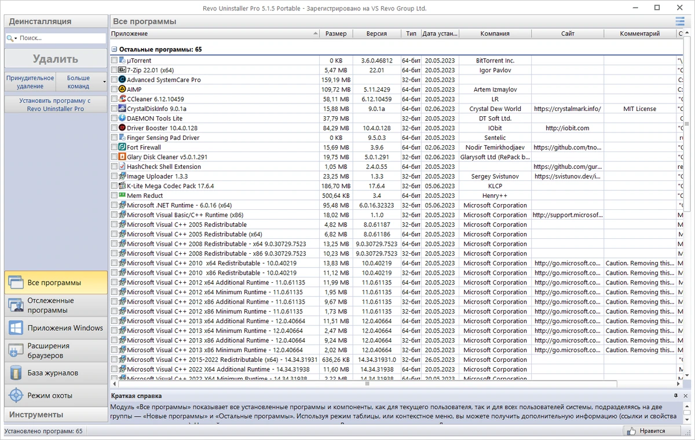The image size is (695, 440).
Task: Click the Glary Disk Cleaner icon
Action: (122, 157)
